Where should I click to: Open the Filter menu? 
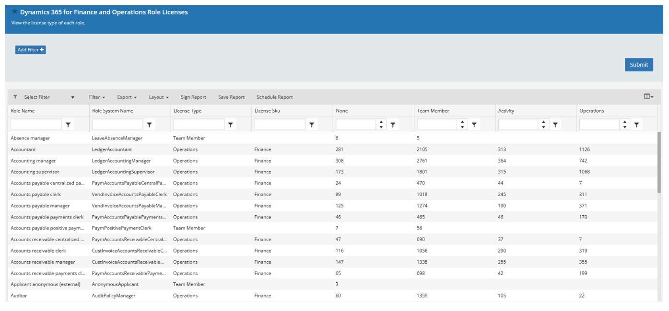(x=97, y=97)
